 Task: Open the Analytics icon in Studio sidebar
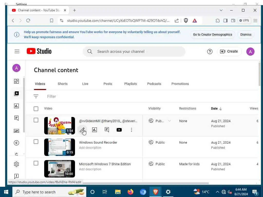[x=16, y=106]
